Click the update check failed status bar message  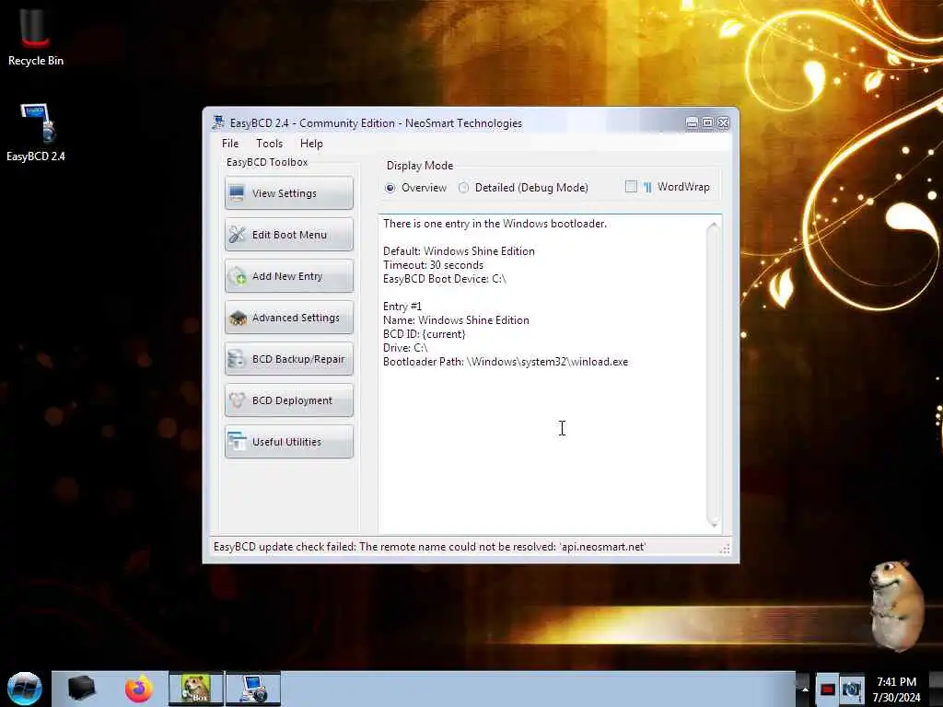(x=429, y=547)
